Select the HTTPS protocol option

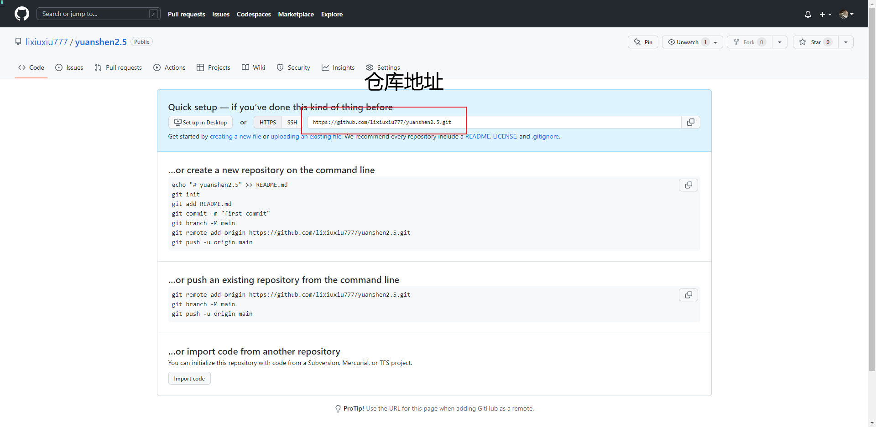click(x=267, y=122)
